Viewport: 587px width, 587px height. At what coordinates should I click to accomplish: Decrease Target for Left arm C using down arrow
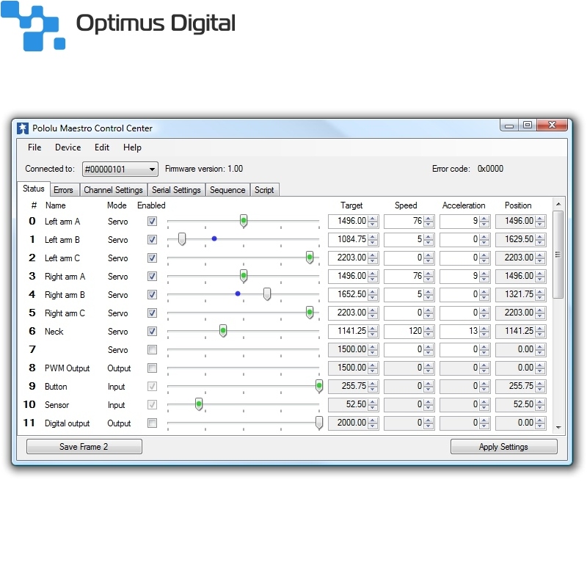point(373,261)
